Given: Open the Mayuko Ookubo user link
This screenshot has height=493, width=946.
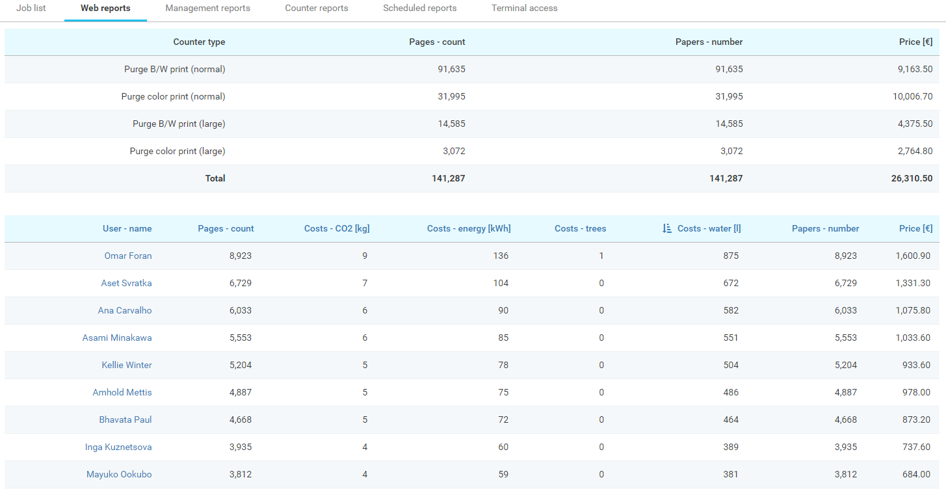Looking at the screenshot, I should coord(119,474).
